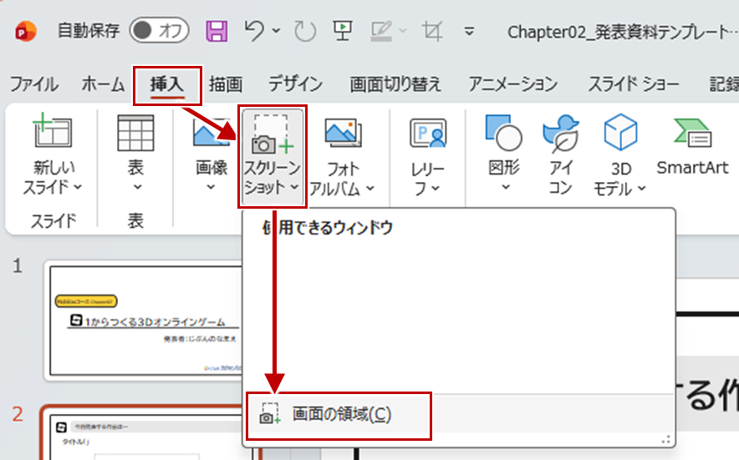Click the screen clipping camera icon in menu
Screen dimensions: 739x460
tap(270, 413)
